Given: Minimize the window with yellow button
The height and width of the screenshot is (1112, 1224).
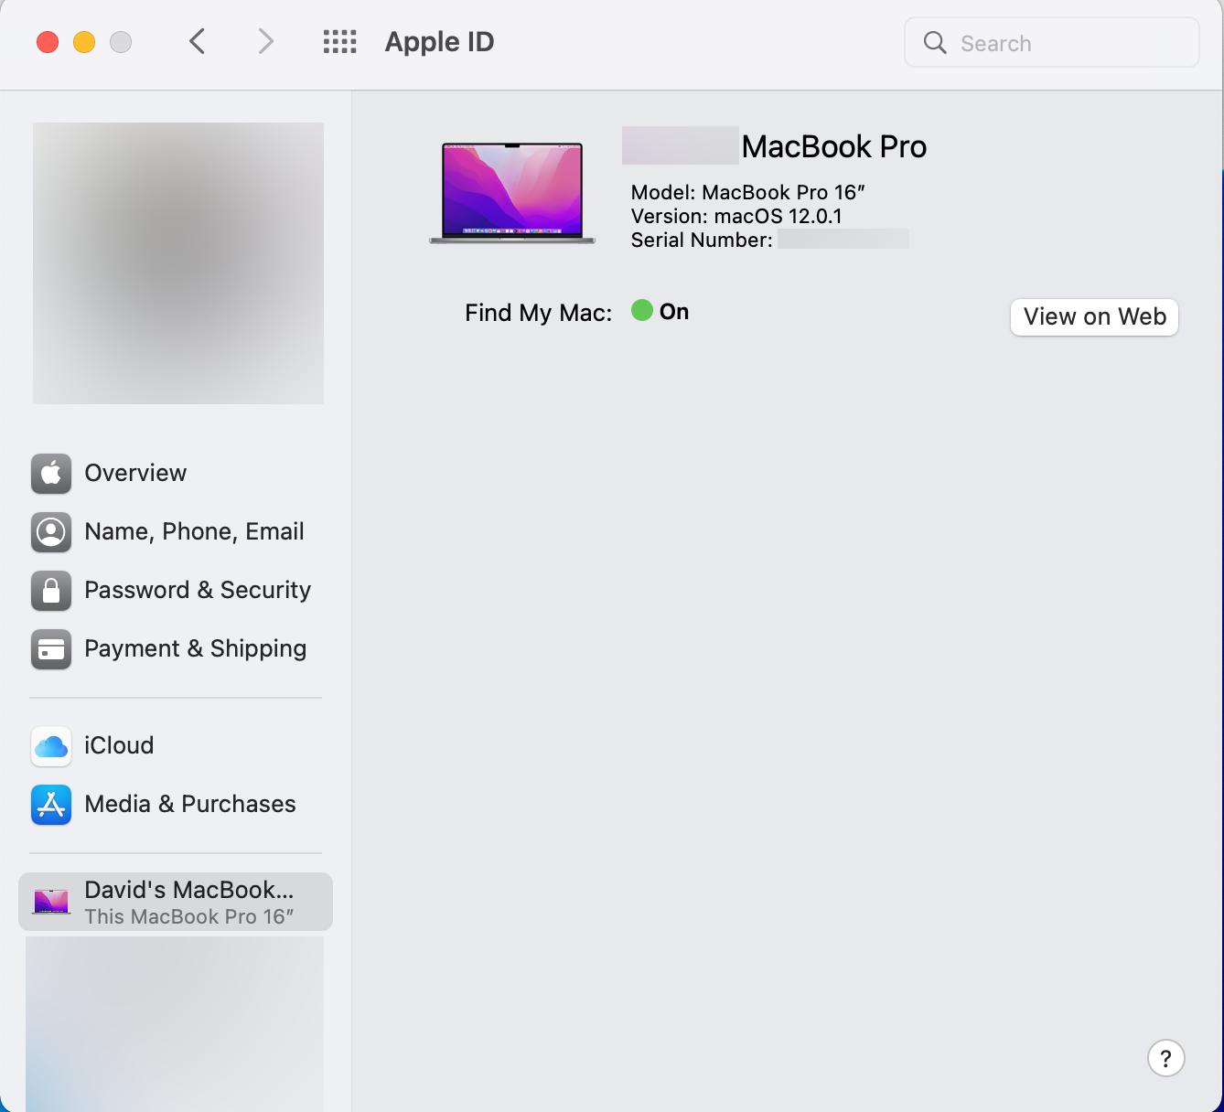Looking at the screenshot, I should point(84,42).
